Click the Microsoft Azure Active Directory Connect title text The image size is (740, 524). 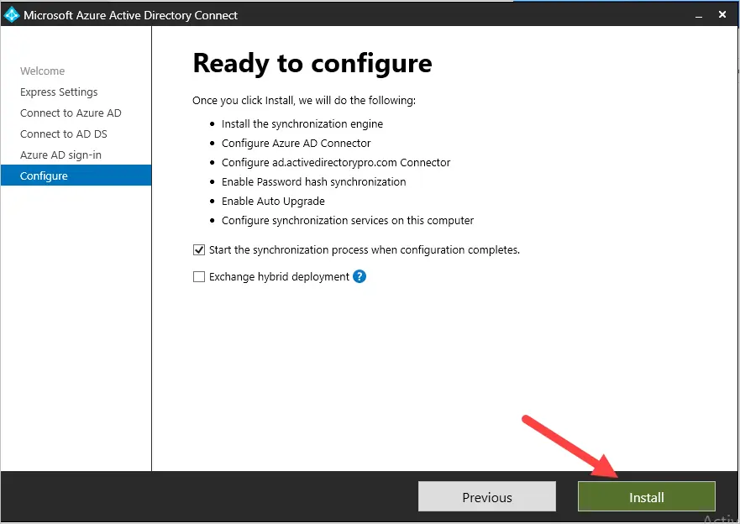point(131,16)
